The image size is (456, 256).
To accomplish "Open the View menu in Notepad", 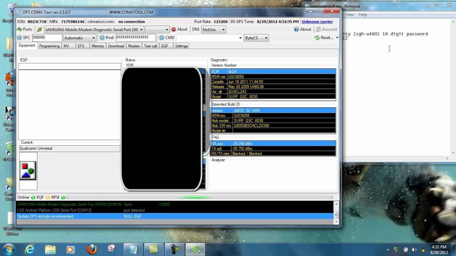I will coord(350,15).
